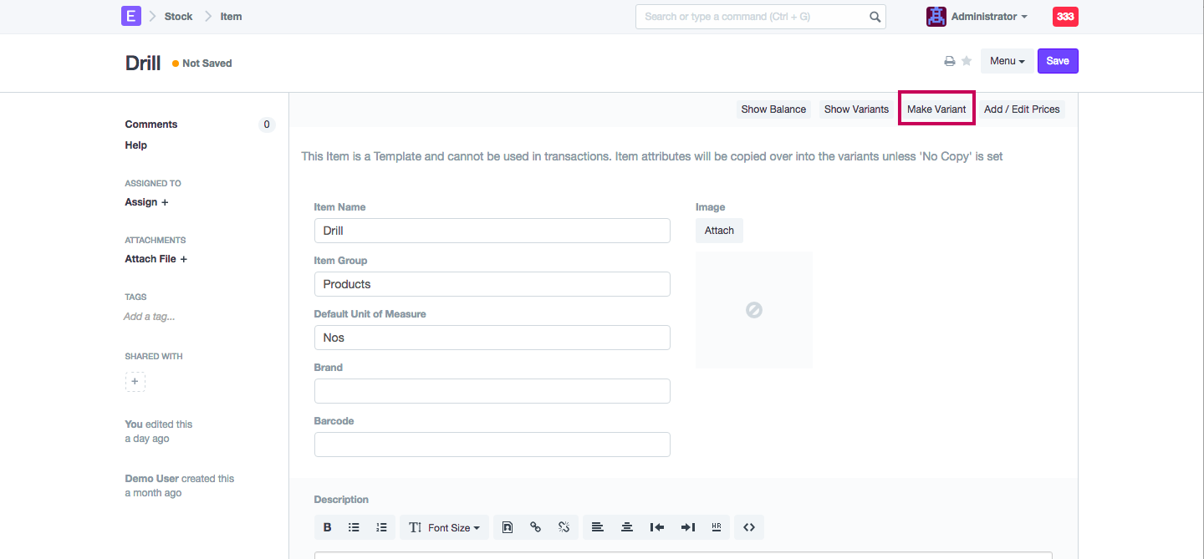Click the ERPNext home logo
This screenshot has height=559, width=1204.
131,16
